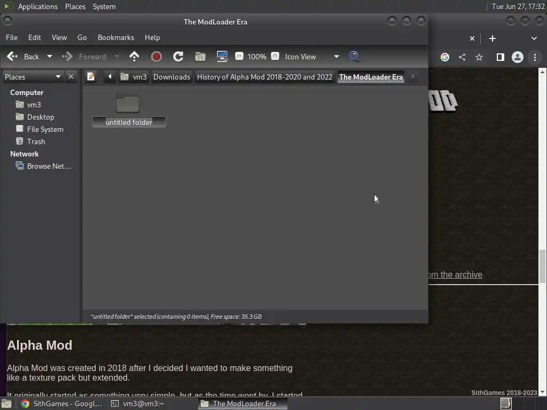The height and width of the screenshot is (410, 547).
Task: Open the File menu
Action: tap(12, 37)
